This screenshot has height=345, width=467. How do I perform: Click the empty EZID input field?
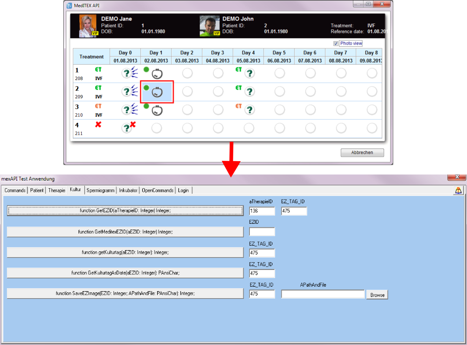click(x=262, y=232)
